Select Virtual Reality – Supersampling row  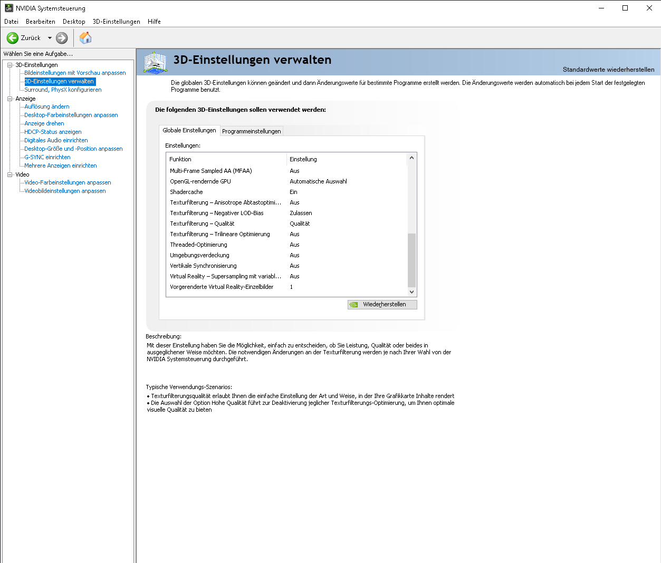coord(287,276)
